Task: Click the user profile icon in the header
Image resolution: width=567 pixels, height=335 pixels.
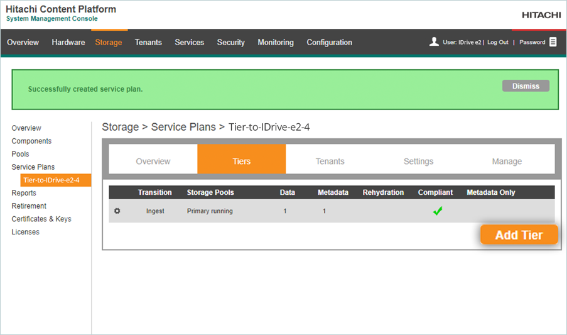Action: coord(434,42)
